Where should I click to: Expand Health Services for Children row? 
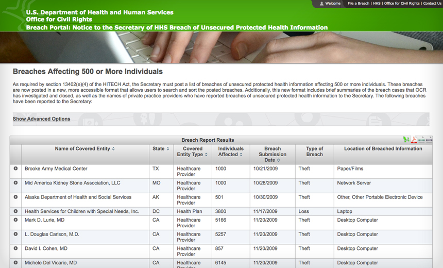click(15, 211)
